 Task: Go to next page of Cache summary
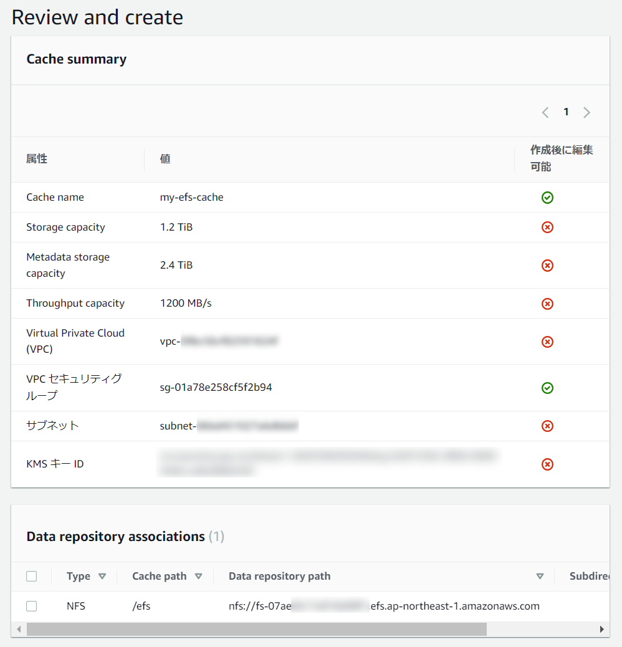[x=587, y=112]
